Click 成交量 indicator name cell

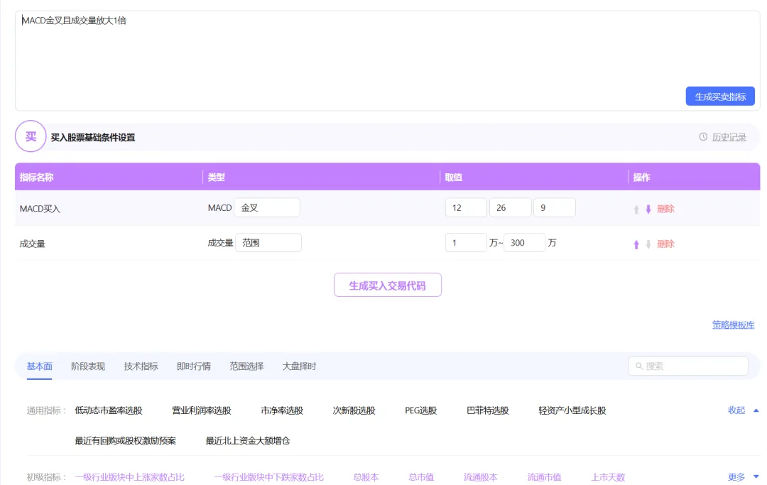pos(32,244)
